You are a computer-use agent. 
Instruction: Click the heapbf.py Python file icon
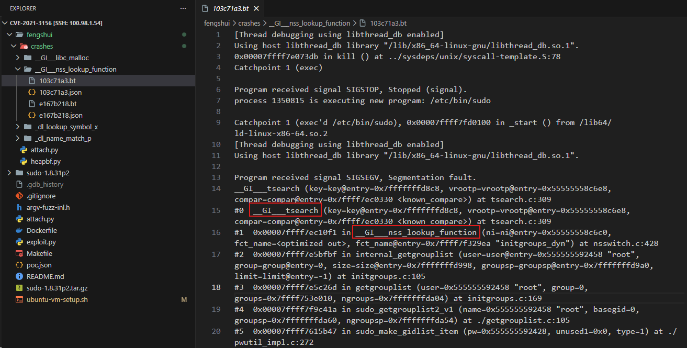tap(24, 161)
